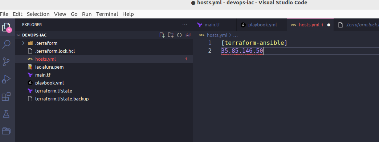Click the unsaved dot on hosts.yml tab

pyautogui.click(x=329, y=25)
